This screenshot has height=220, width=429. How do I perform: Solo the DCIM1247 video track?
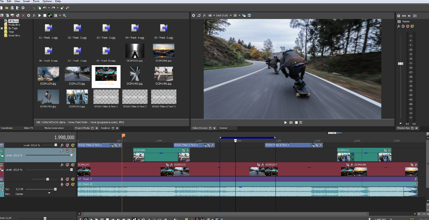coord(72,165)
